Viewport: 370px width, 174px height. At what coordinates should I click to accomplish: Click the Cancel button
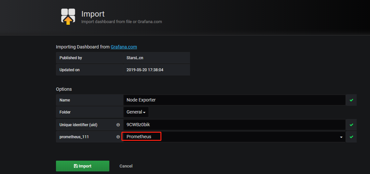126,166
